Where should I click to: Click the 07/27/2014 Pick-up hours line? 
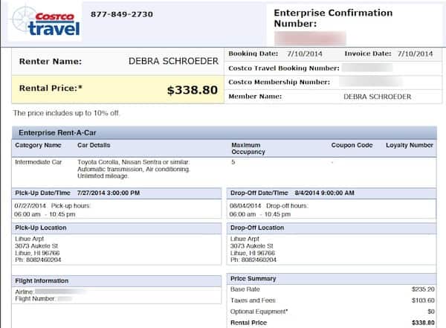point(52,205)
